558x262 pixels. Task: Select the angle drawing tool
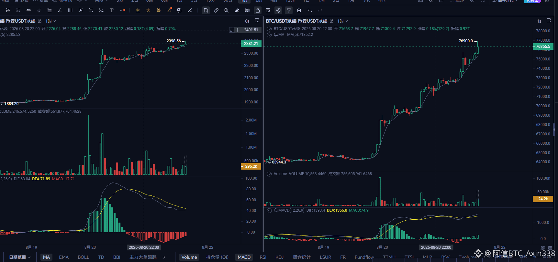click(60, 10)
